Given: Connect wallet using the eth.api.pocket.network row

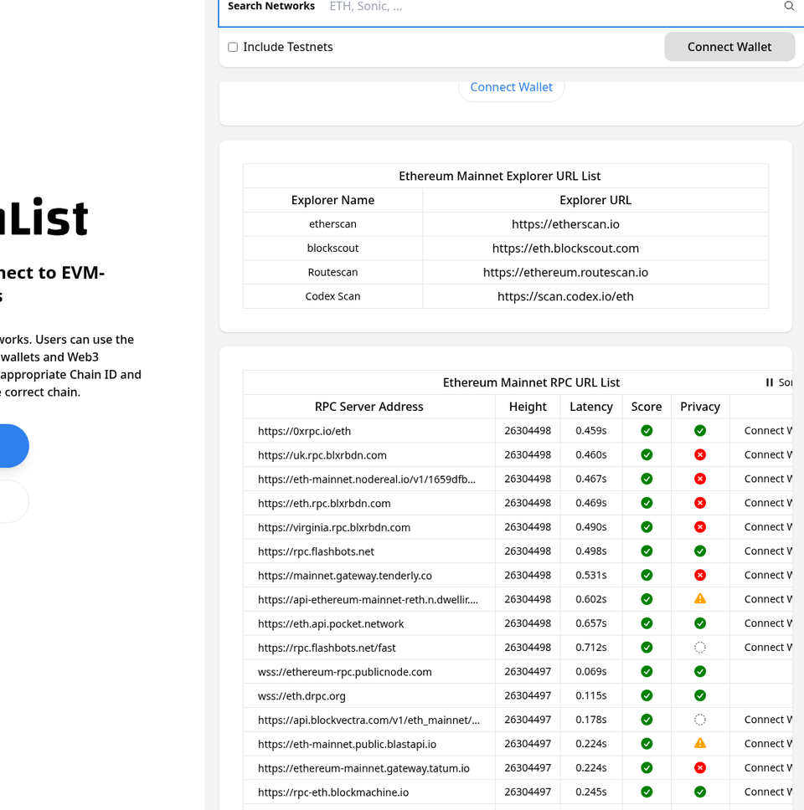Looking at the screenshot, I should tap(768, 623).
